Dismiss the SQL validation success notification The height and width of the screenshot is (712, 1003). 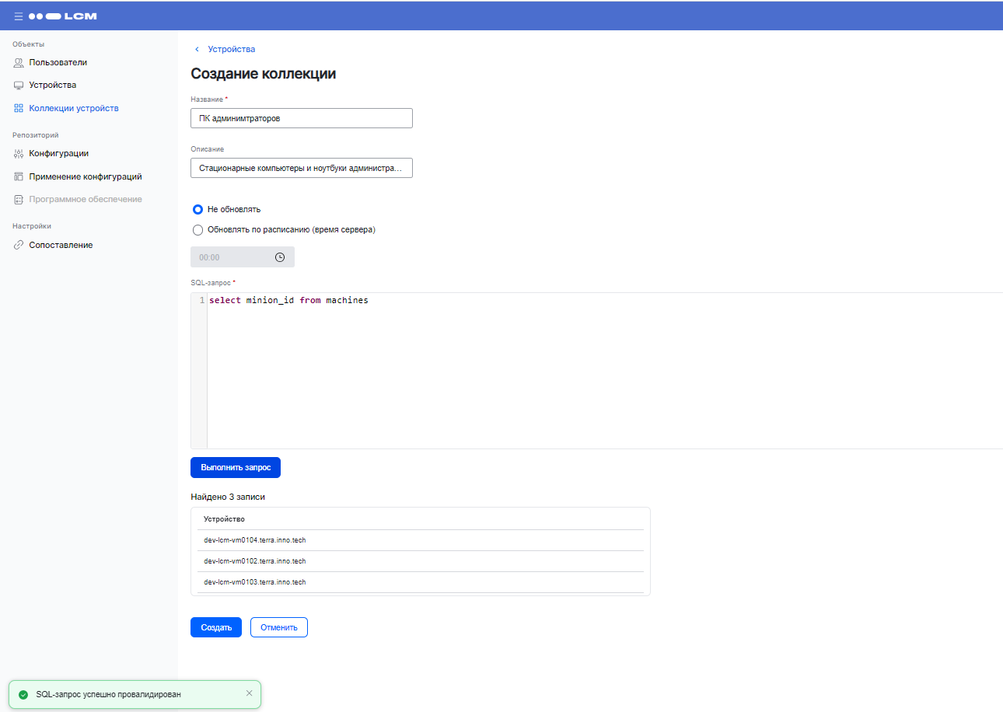[x=249, y=693]
